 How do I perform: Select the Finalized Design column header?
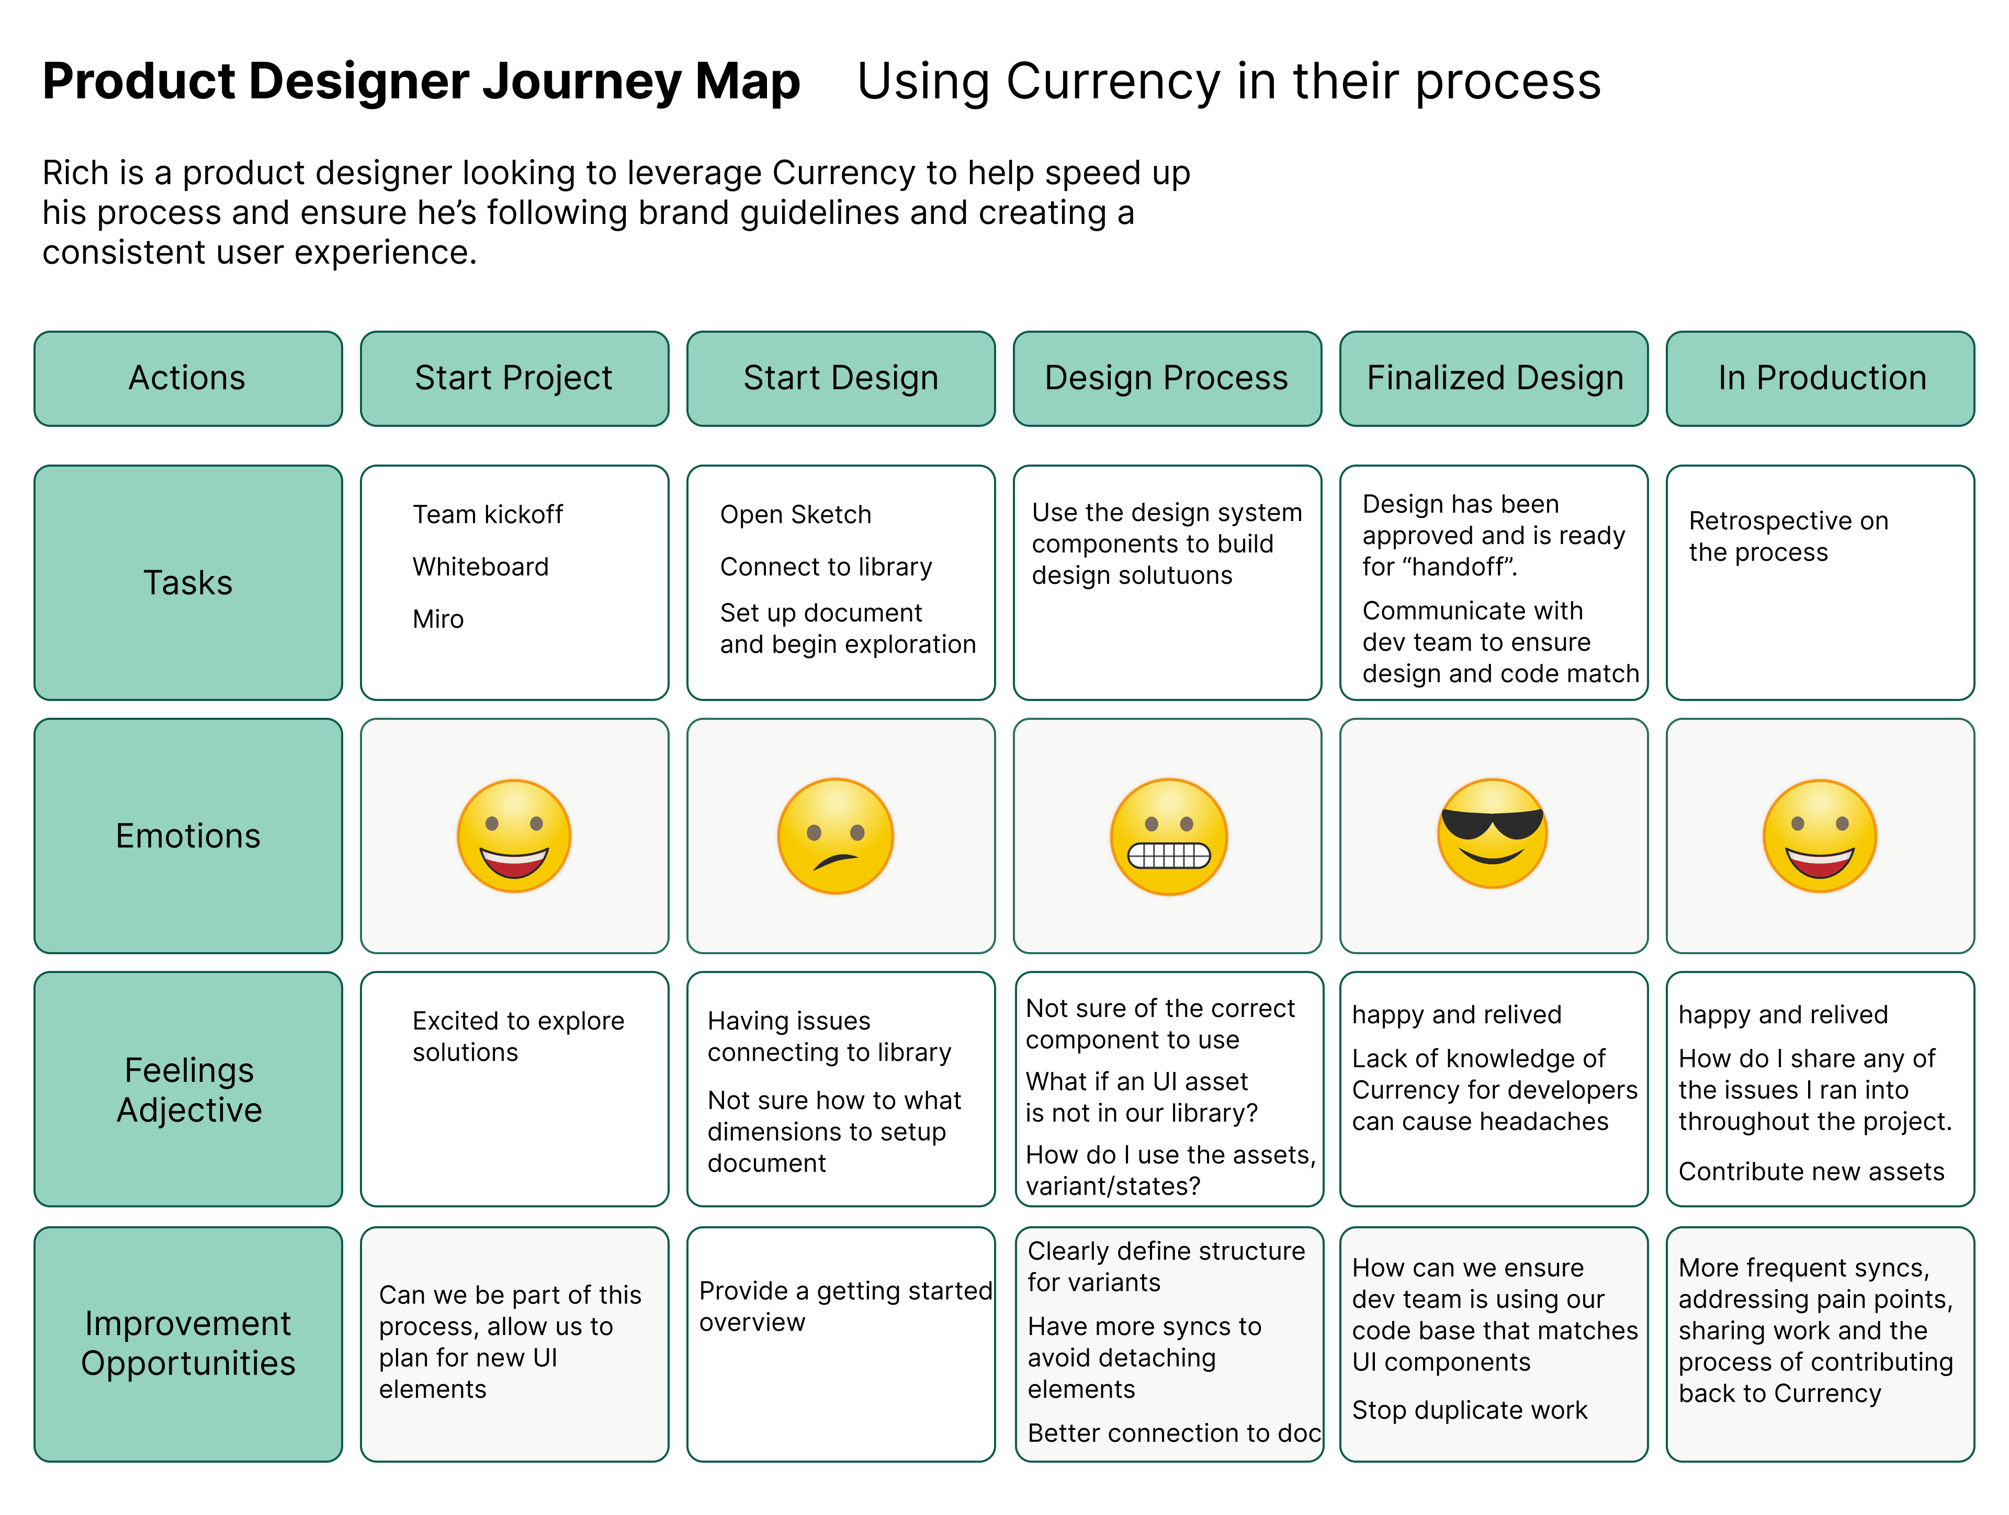[1494, 378]
